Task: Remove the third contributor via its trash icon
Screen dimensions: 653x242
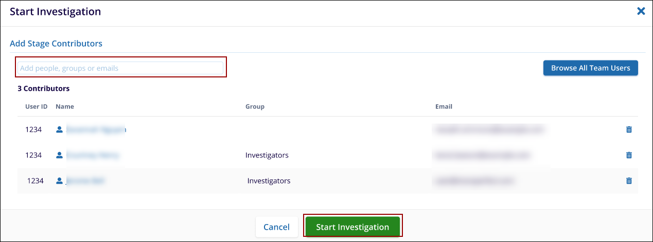Action: [x=629, y=180]
